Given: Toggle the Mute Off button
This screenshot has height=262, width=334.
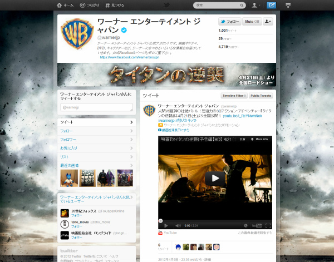Looking at the screenshot, I should coord(252,22).
